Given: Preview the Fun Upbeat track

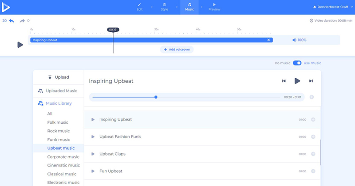Looking at the screenshot, I should pos(93,171).
